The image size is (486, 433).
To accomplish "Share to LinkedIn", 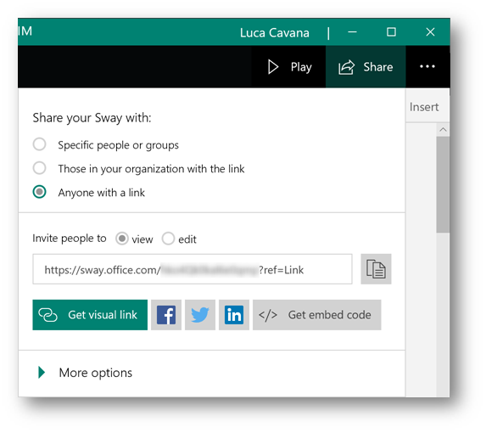I will click(234, 315).
